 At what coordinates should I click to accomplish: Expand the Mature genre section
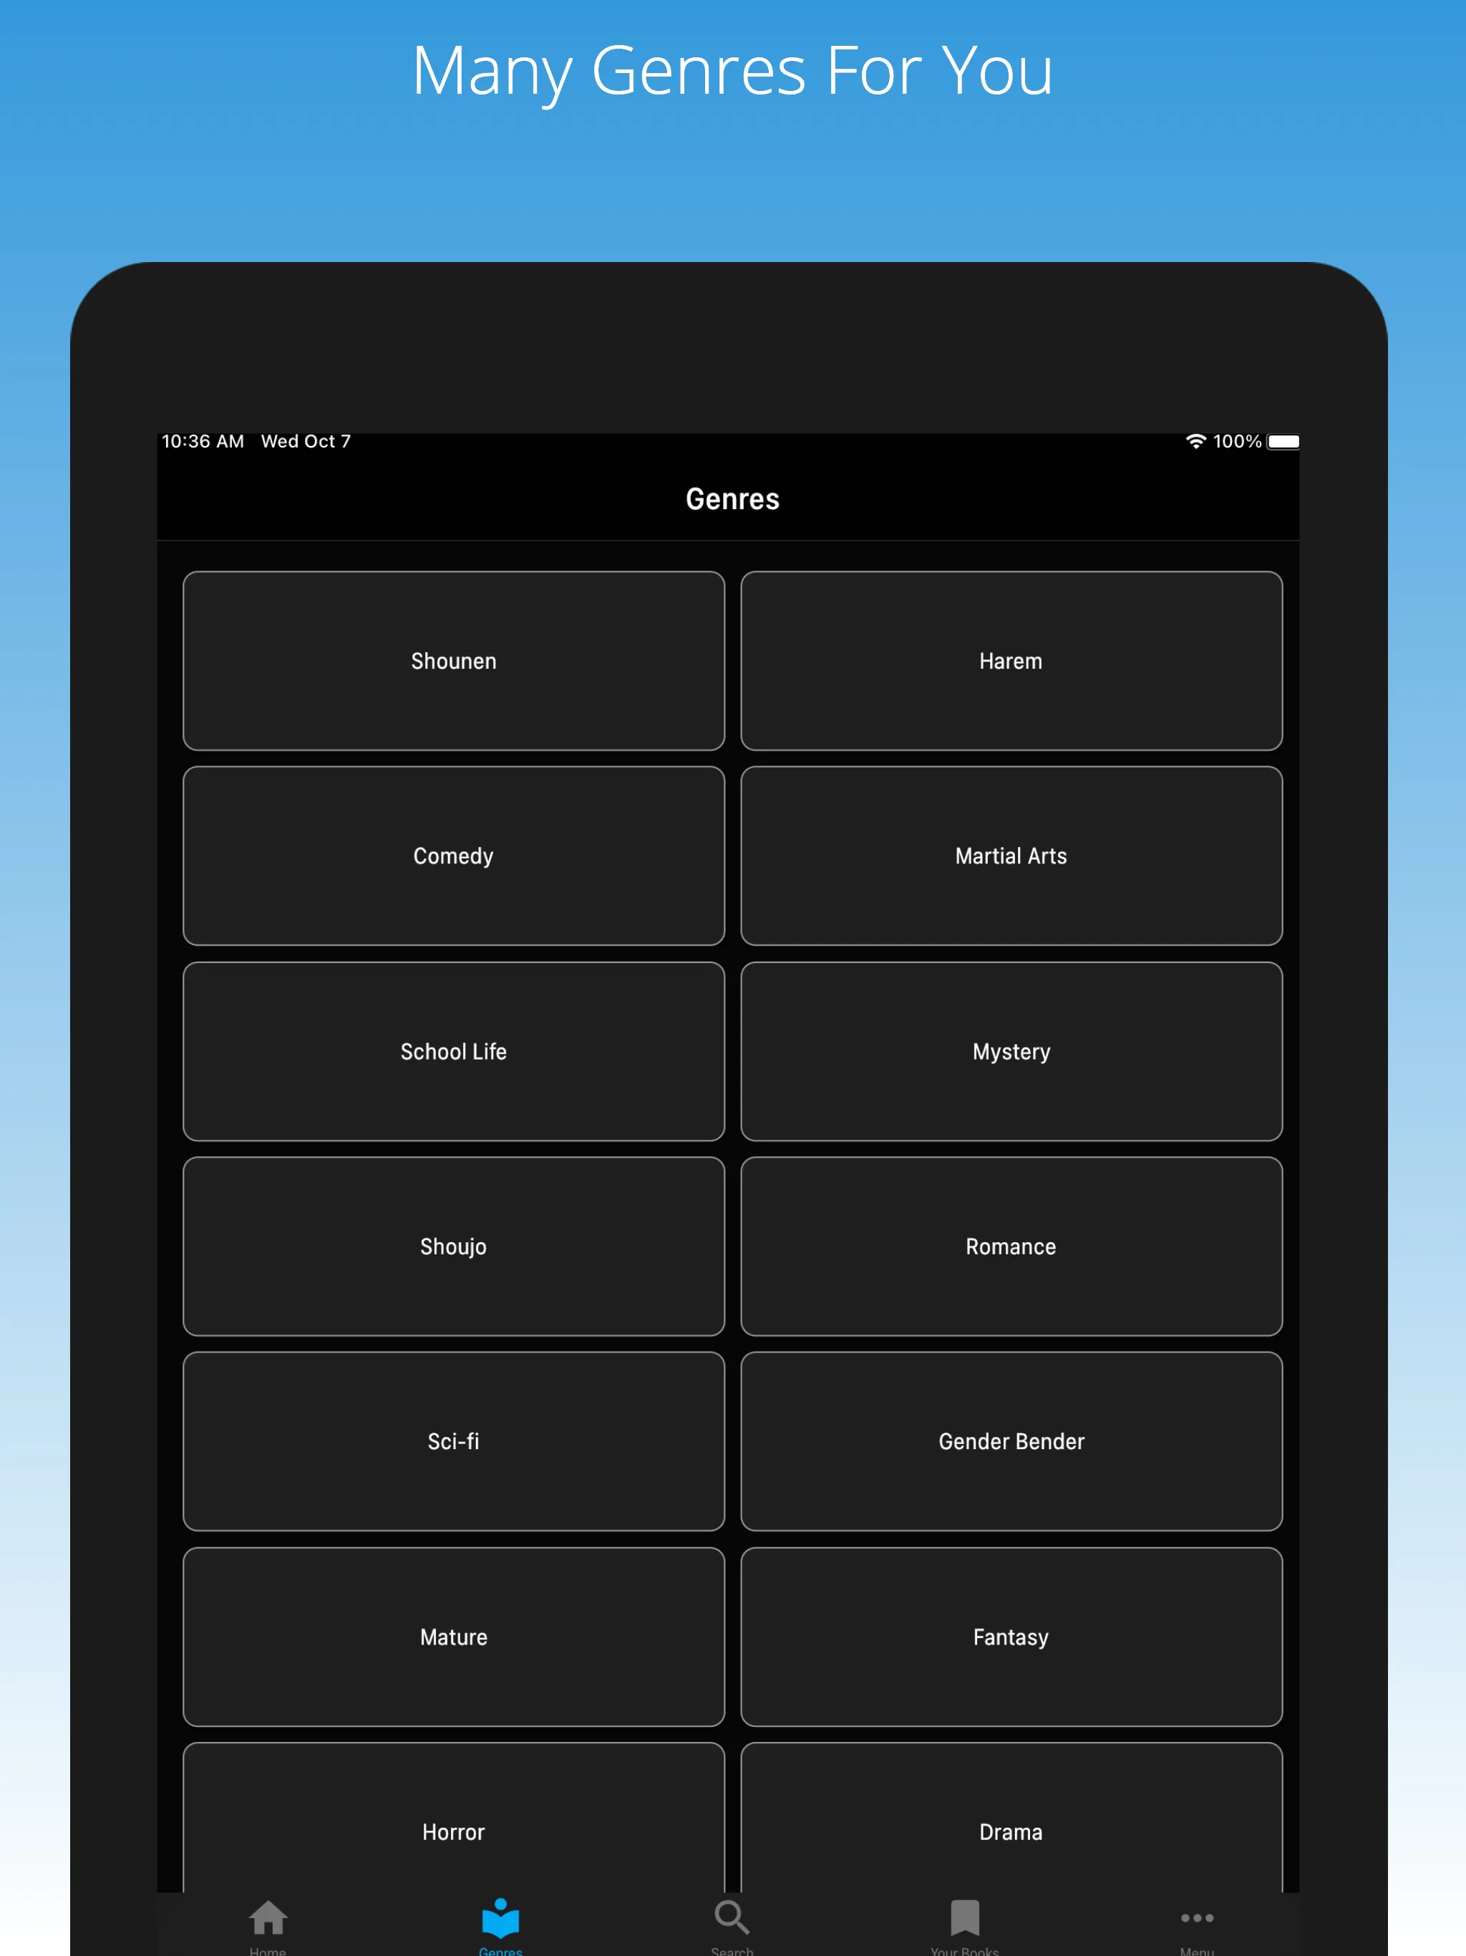coord(455,1636)
